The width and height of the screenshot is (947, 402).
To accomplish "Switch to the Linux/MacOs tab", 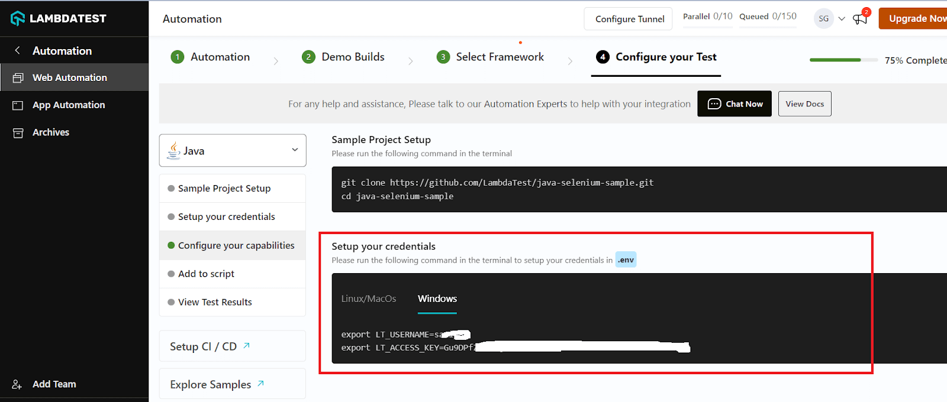I will 369,299.
